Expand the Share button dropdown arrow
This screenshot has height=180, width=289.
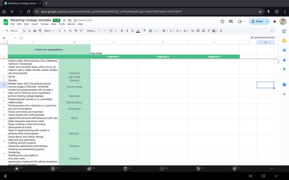click(267, 21)
